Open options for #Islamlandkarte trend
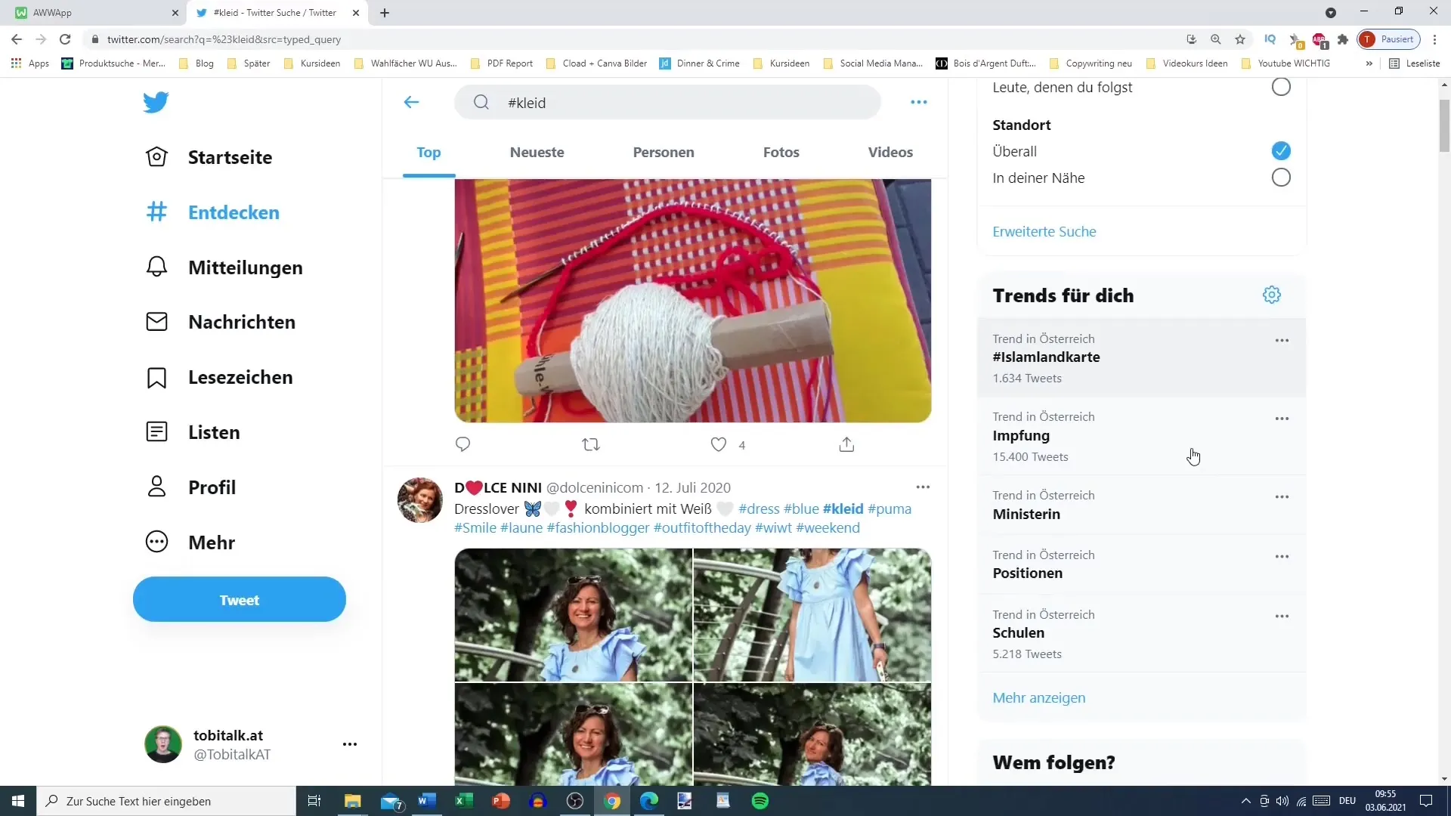The width and height of the screenshot is (1451, 816). pyautogui.click(x=1282, y=341)
